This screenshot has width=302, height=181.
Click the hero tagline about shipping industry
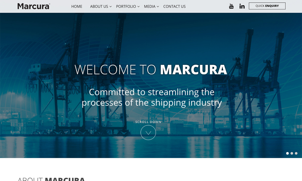[x=152, y=97]
